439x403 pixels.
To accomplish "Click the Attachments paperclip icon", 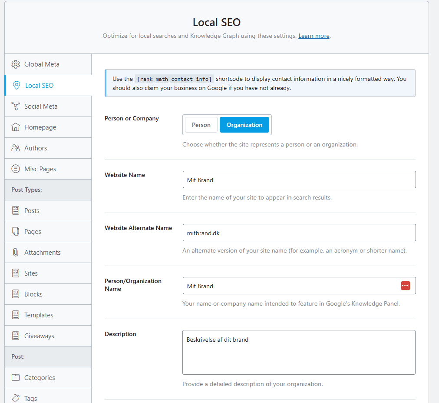I will pyautogui.click(x=16, y=253).
